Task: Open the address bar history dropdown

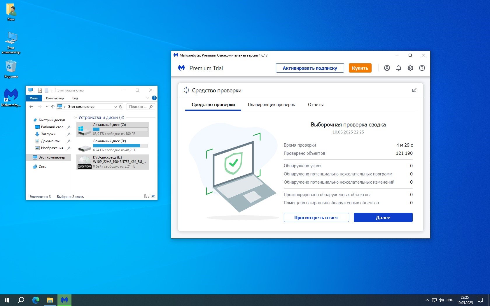Action: [x=116, y=107]
